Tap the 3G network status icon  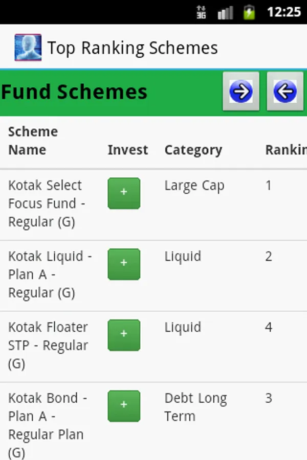click(201, 12)
